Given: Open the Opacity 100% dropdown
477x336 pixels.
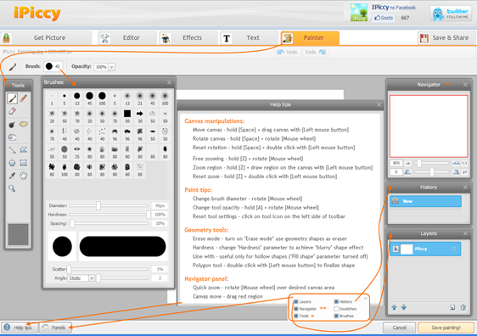Looking at the screenshot, I should coord(112,67).
